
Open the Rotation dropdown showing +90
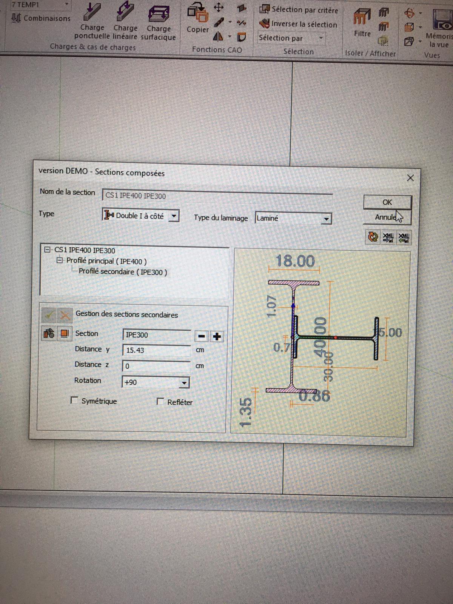click(183, 383)
